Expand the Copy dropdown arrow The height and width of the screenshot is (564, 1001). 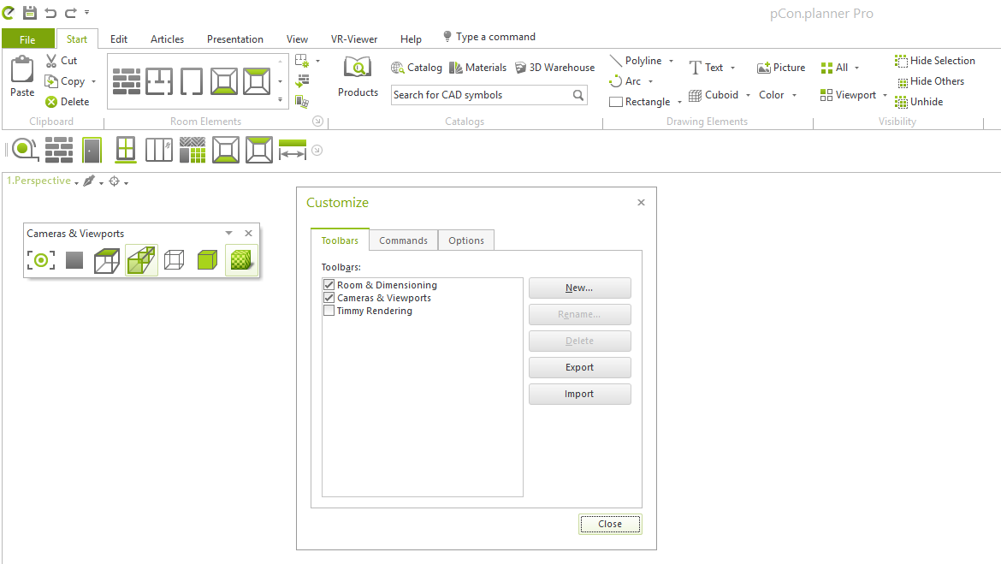pyautogui.click(x=94, y=82)
